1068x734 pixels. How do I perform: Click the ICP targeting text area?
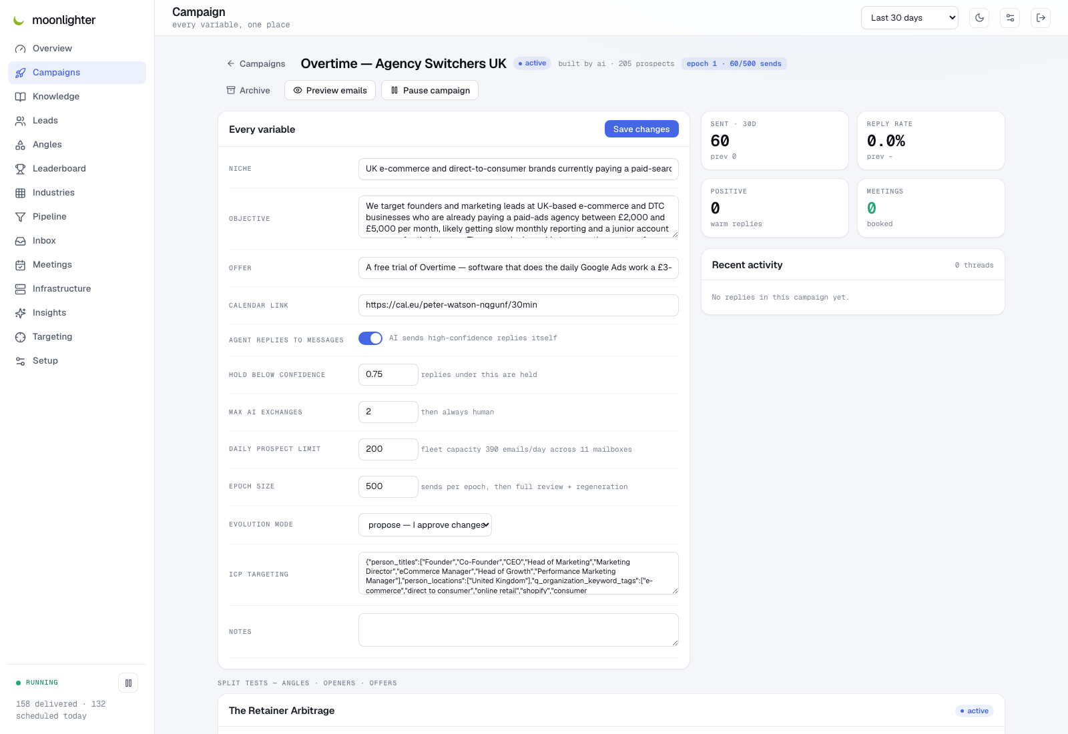pos(519,573)
